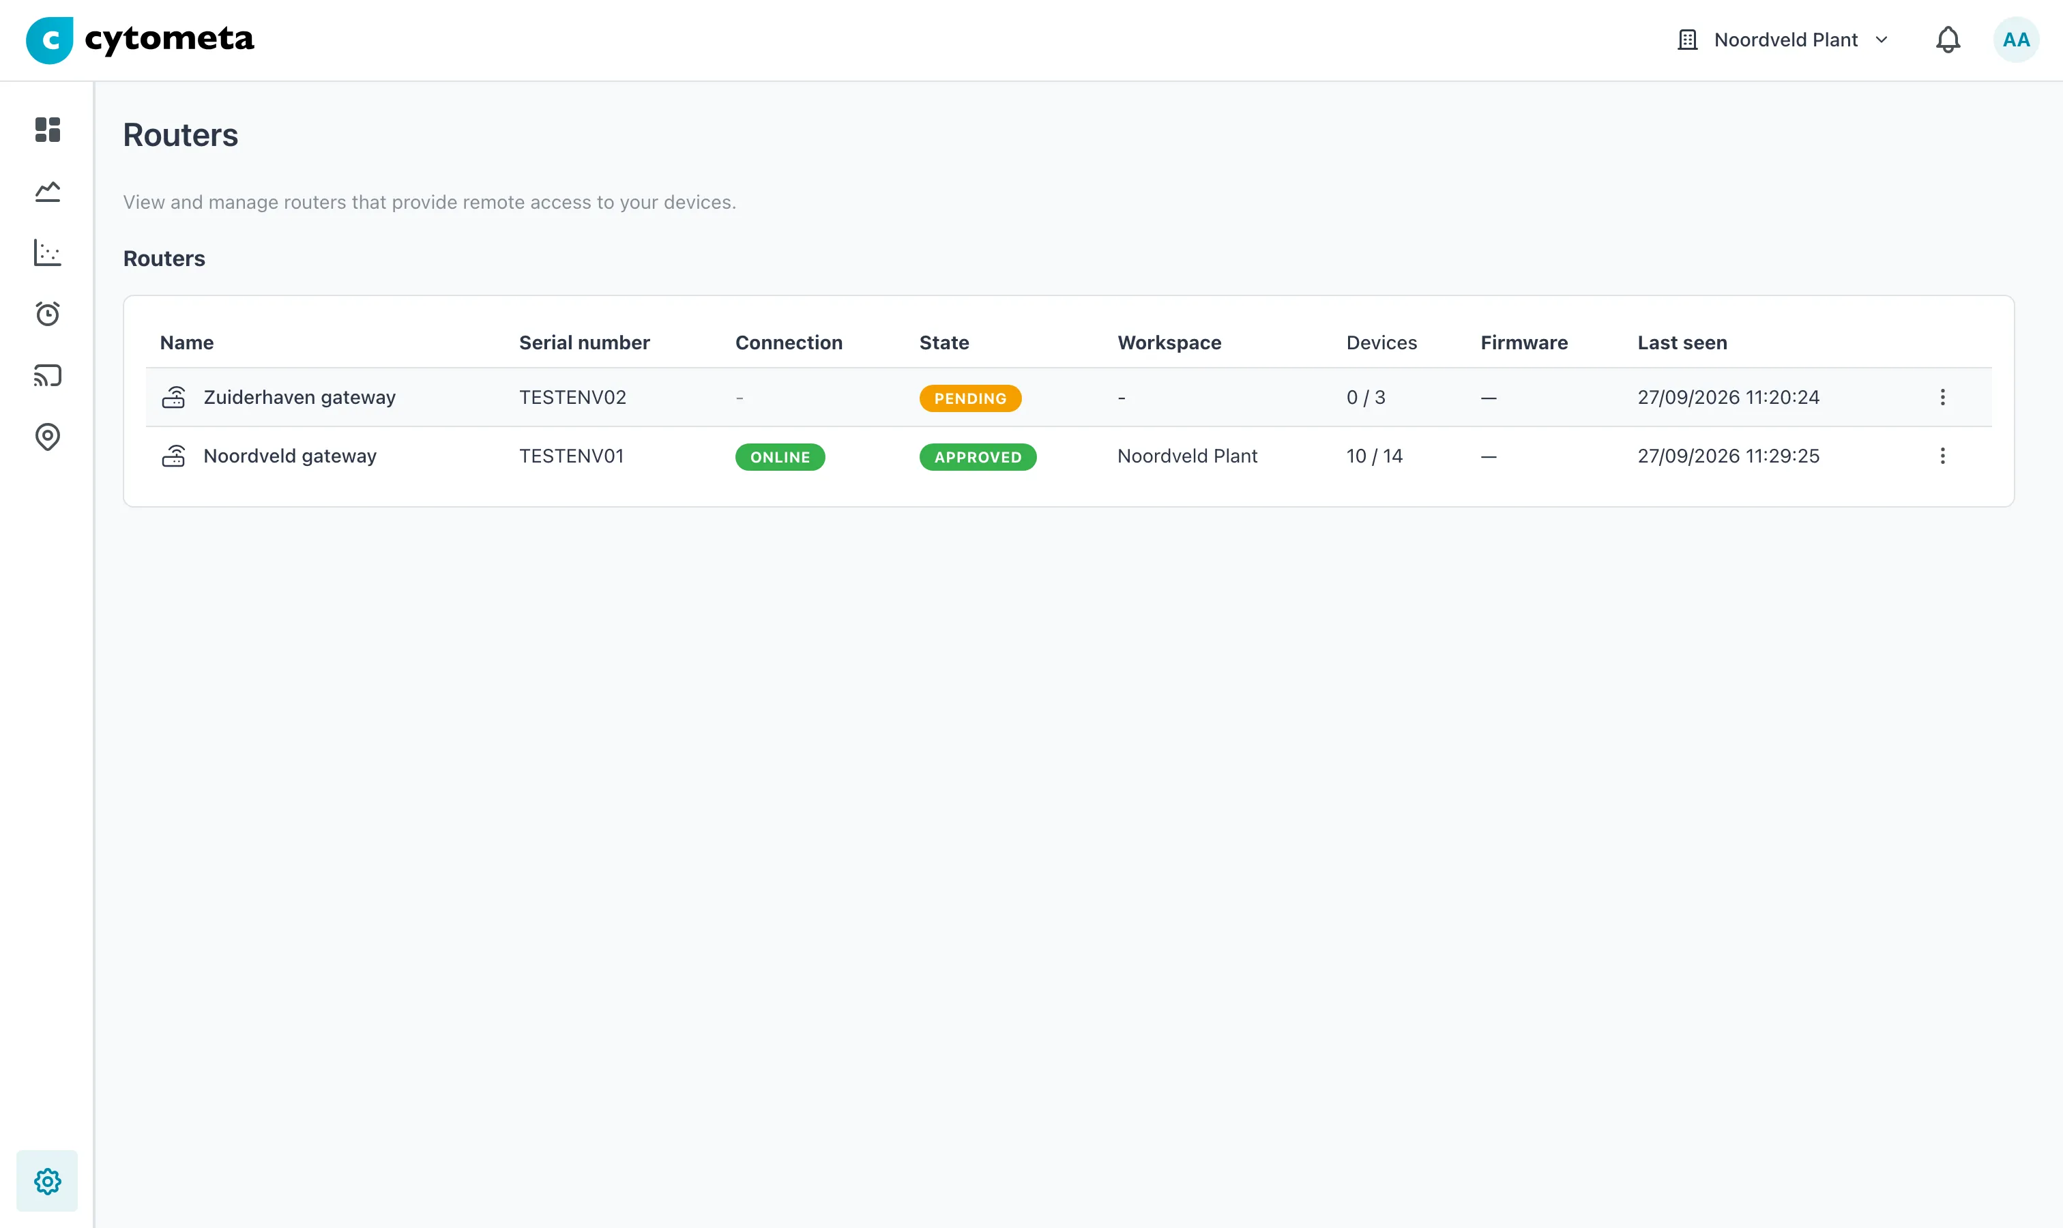Click Noordveld Plant in the Workspace column
Viewport: 2063px width, 1228px height.
click(1186, 456)
